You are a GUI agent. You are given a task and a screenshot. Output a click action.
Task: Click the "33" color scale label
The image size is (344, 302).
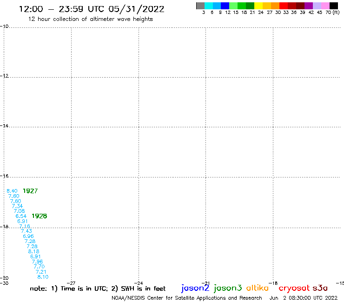286,13
